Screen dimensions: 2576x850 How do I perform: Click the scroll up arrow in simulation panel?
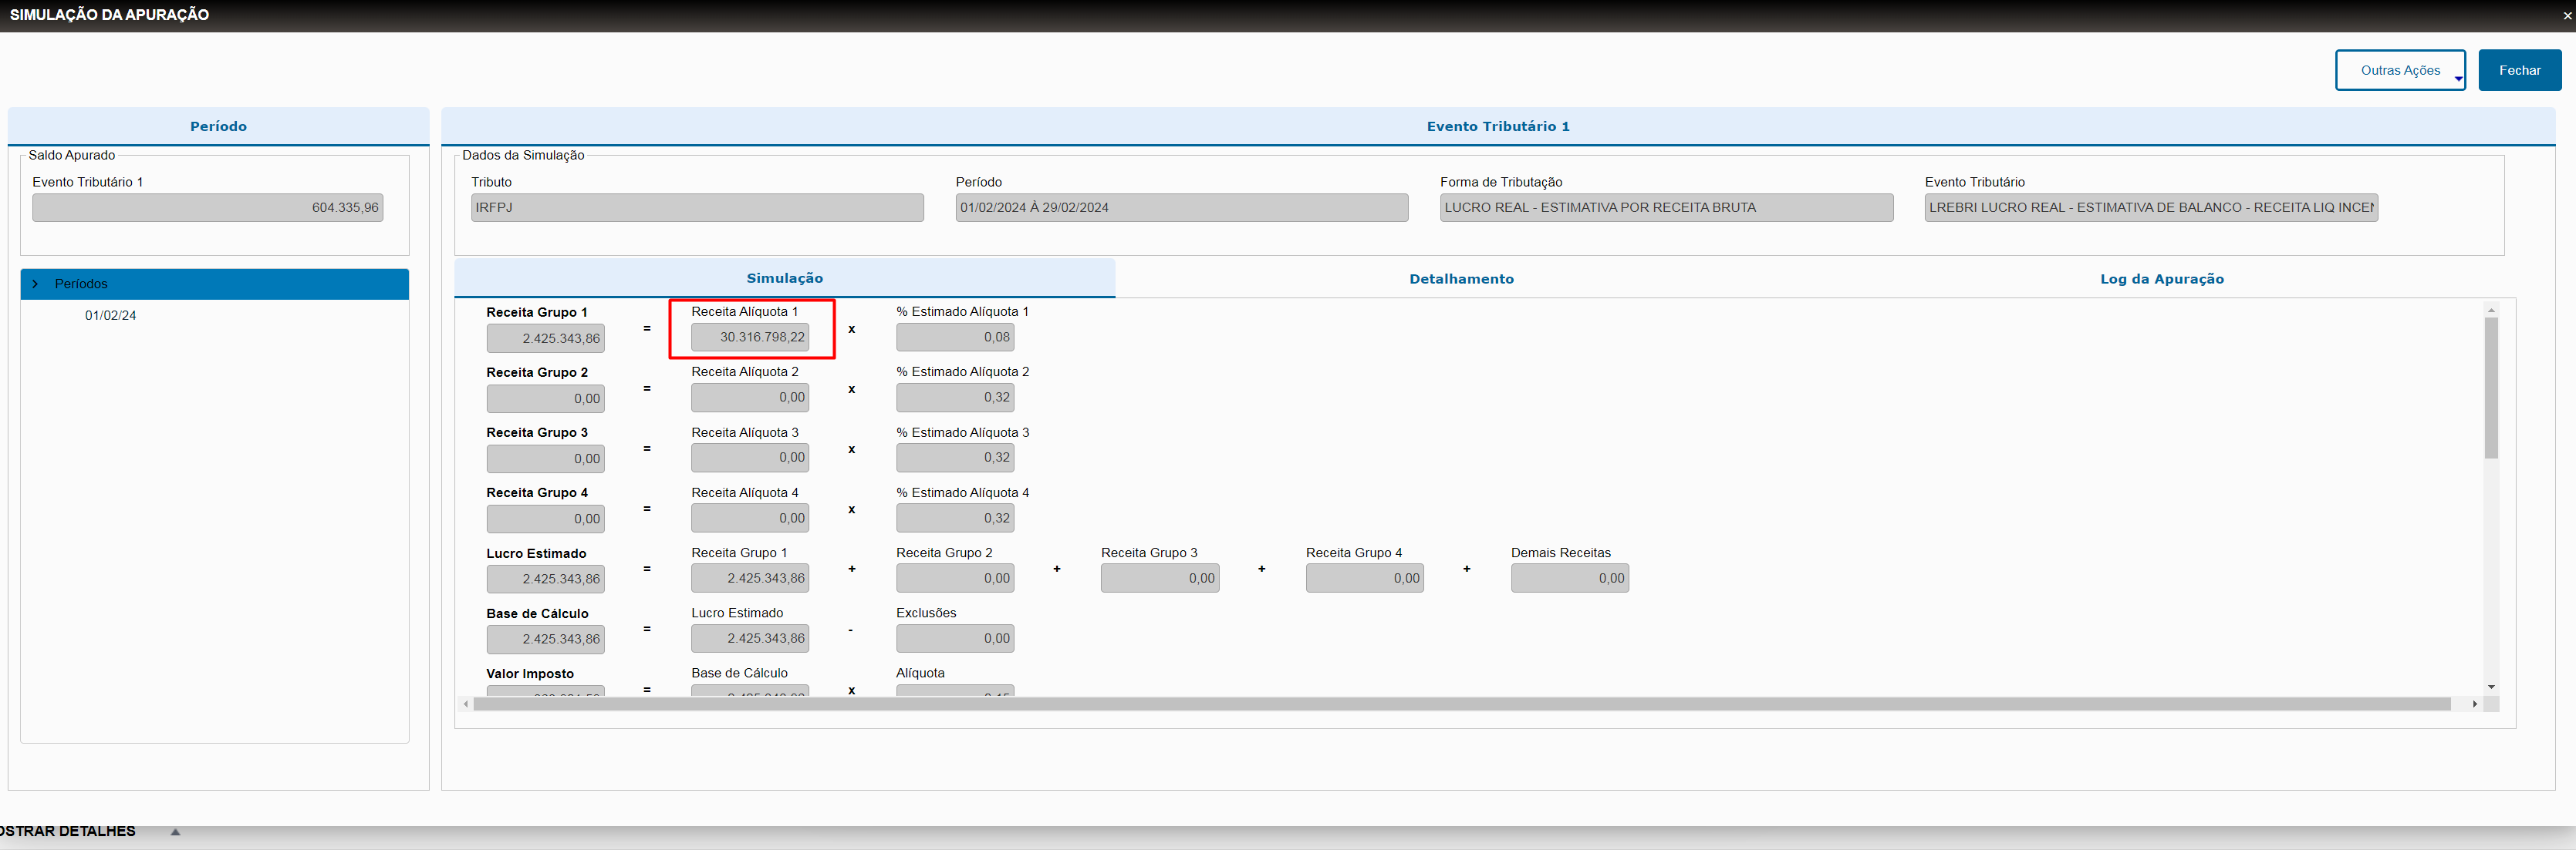(x=2490, y=311)
